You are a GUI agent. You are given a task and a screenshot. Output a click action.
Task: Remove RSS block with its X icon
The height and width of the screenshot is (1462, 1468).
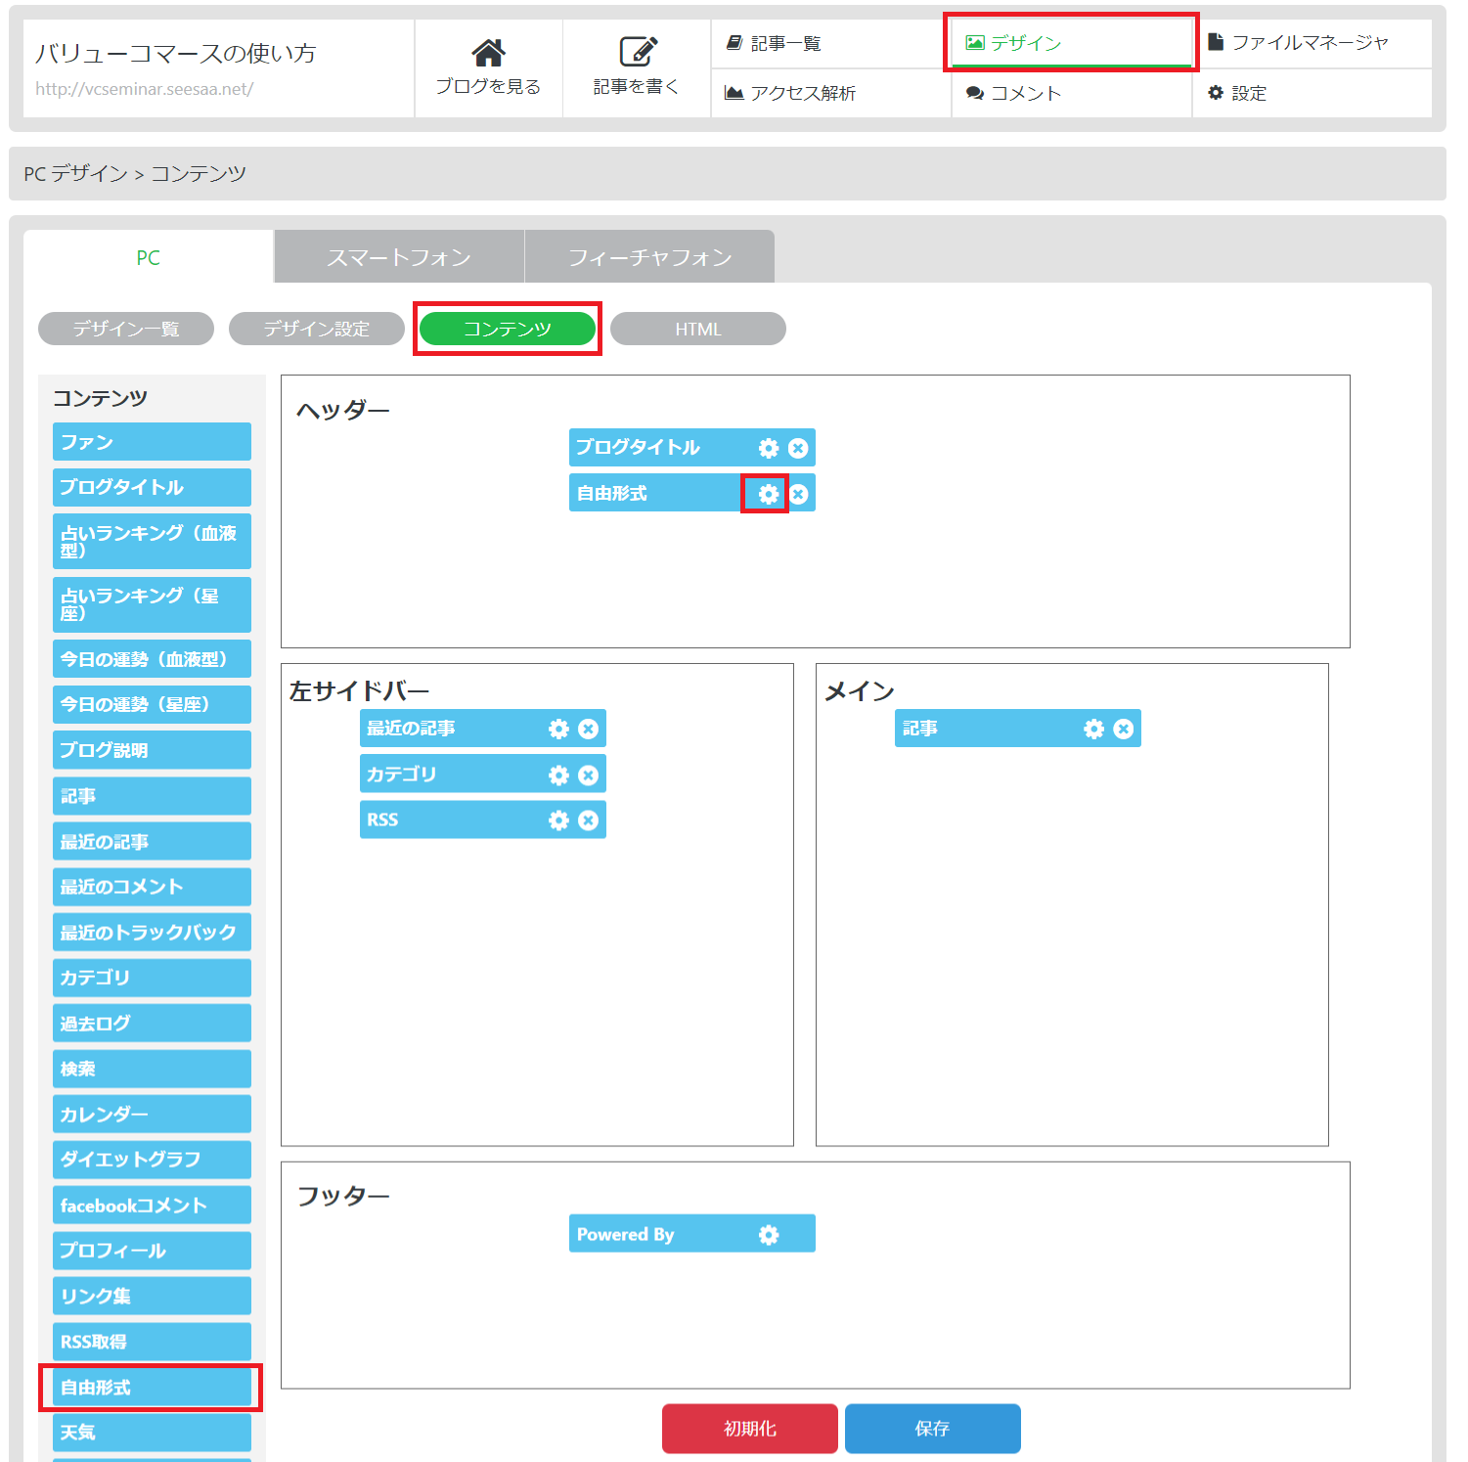[x=588, y=820]
